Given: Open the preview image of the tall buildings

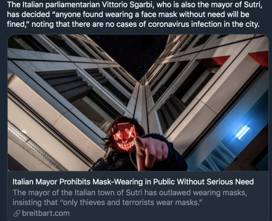Looking at the screenshot, I should pyautogui.click(x=138, y=103).
